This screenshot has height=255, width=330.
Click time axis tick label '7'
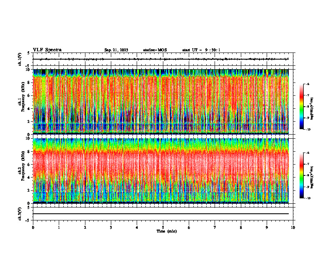click(x=215, y=227)
